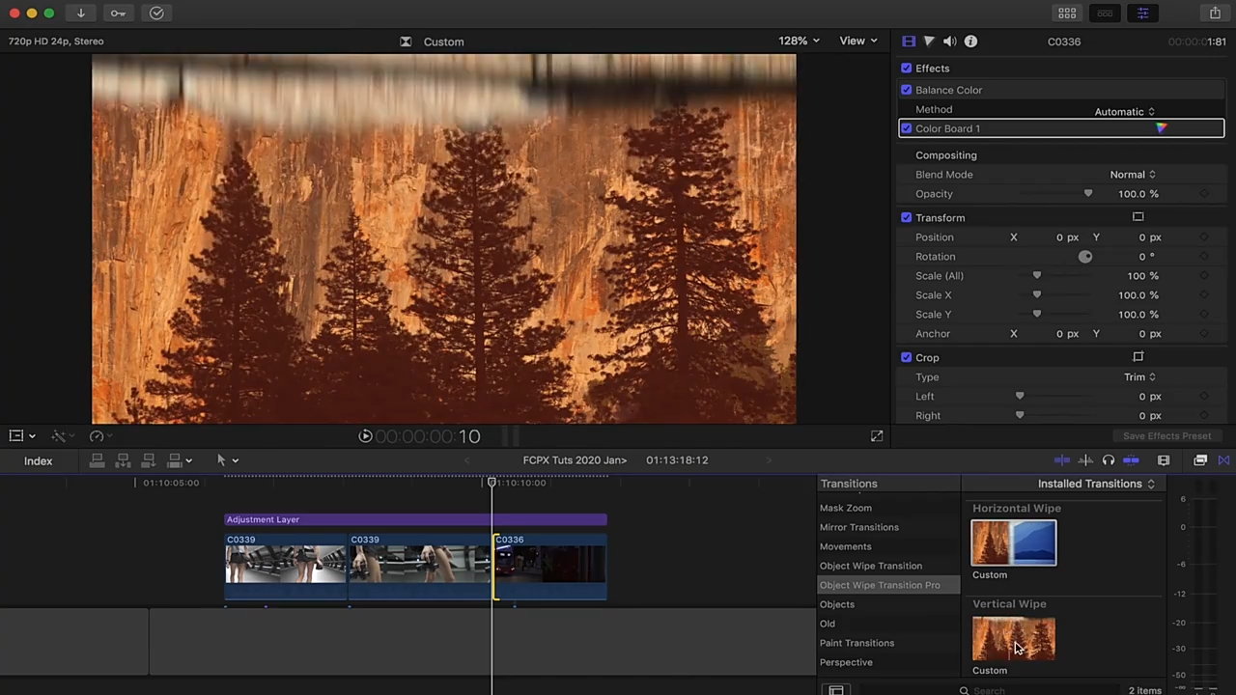Open the viewer zoom 128% dropdown
This screenshot has width=1236, height=695.
tap(799, 41)
